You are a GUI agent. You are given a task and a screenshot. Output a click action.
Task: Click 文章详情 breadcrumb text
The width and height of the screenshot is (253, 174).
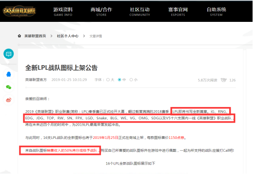(96, 36)
